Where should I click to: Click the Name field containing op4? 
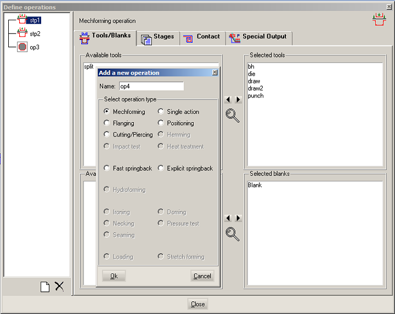(151, 86)
